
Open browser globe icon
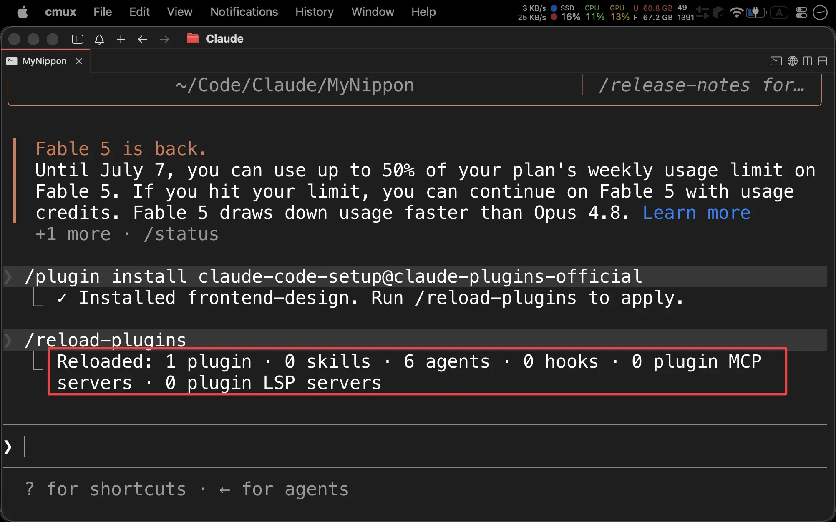tap(793, 61)
